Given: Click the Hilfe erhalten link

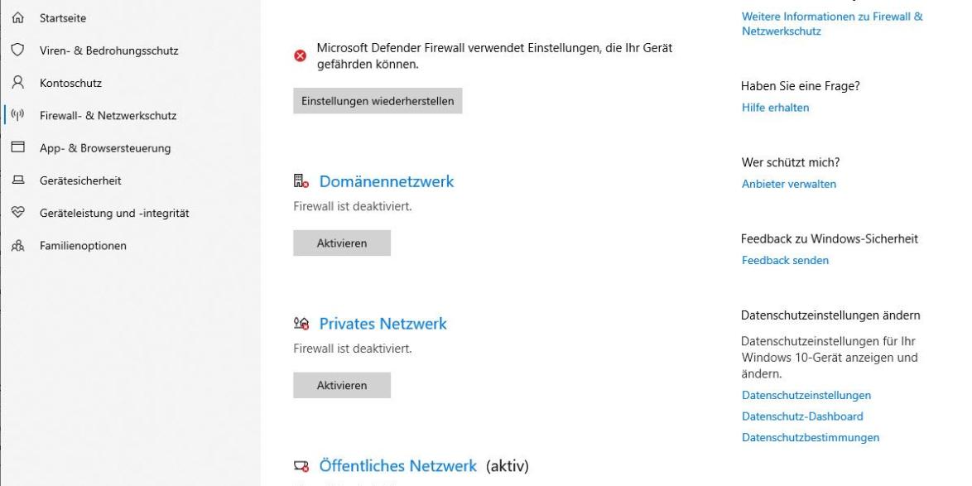Looking at the screenshot, I should [775, 108].
